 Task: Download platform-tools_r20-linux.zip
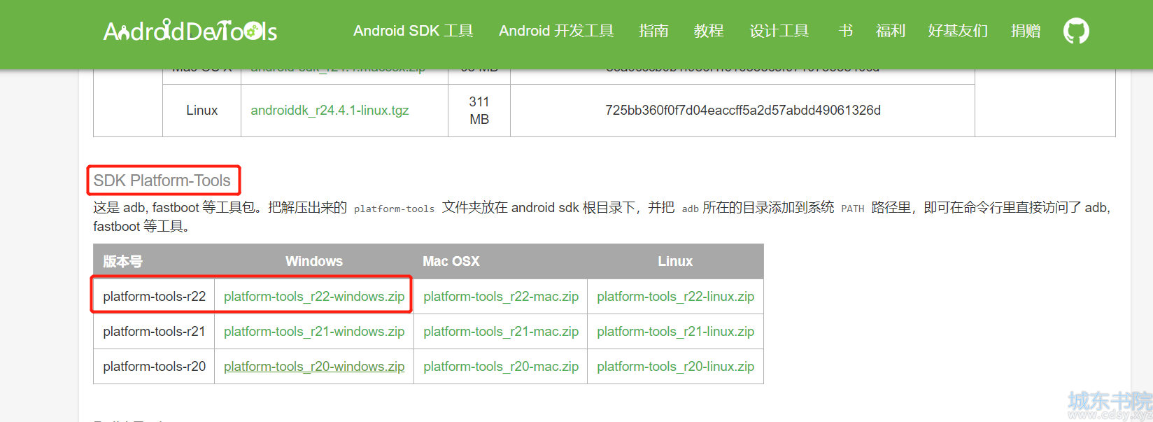pos(675,367)
